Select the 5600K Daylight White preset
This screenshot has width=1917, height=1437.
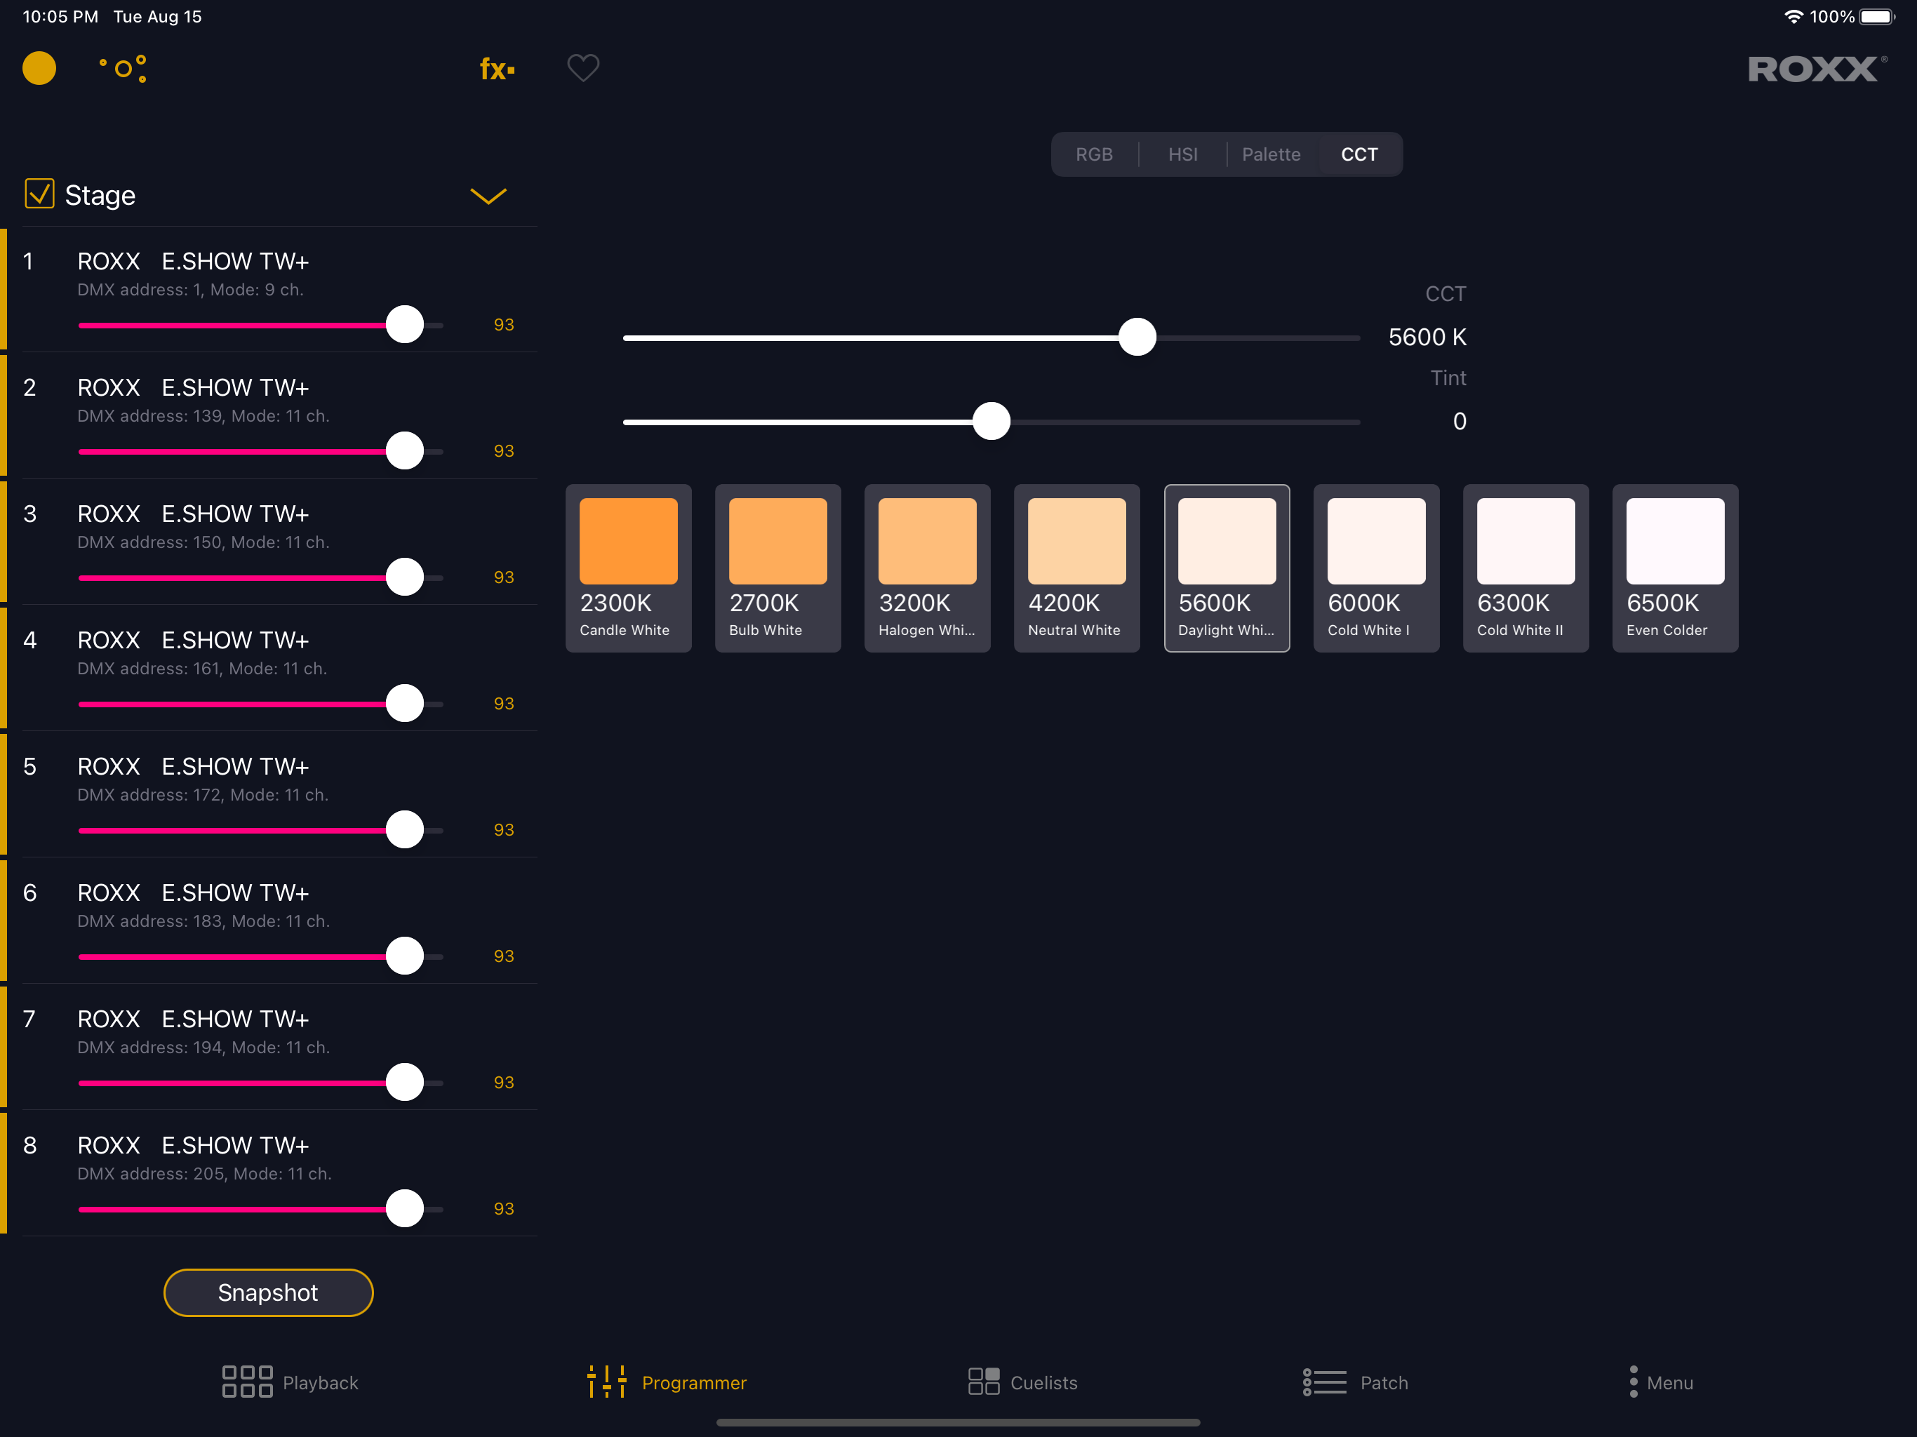click(1227, 568)
